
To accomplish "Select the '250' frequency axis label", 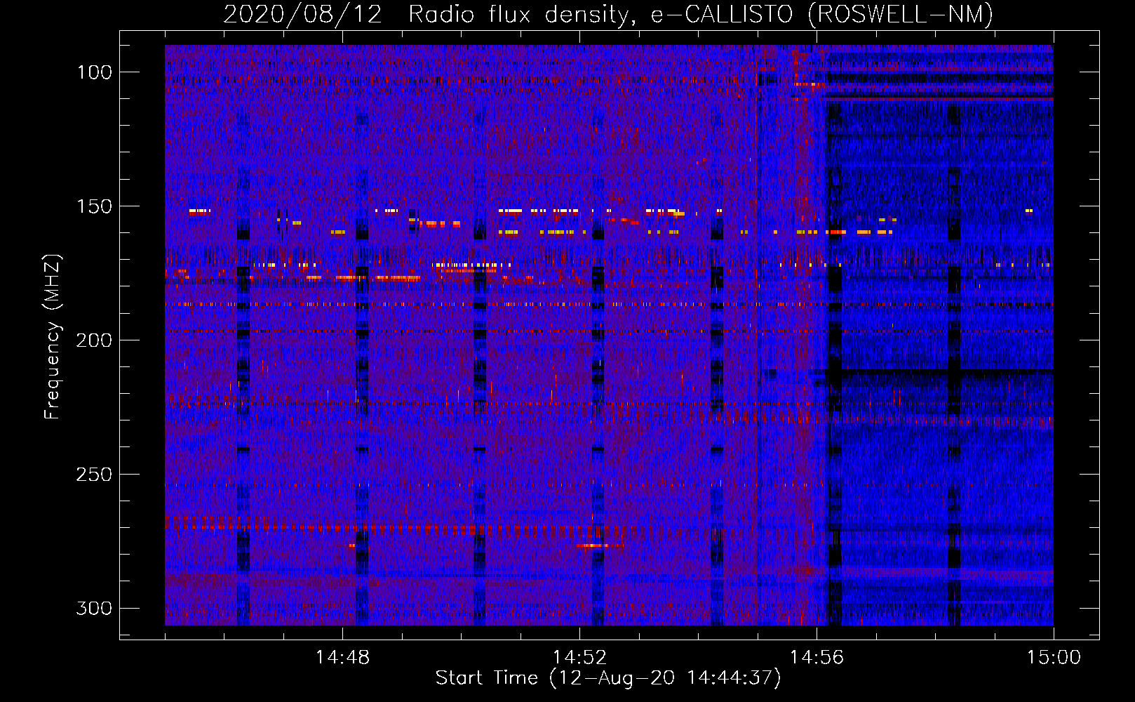I will tap(94, 475).
